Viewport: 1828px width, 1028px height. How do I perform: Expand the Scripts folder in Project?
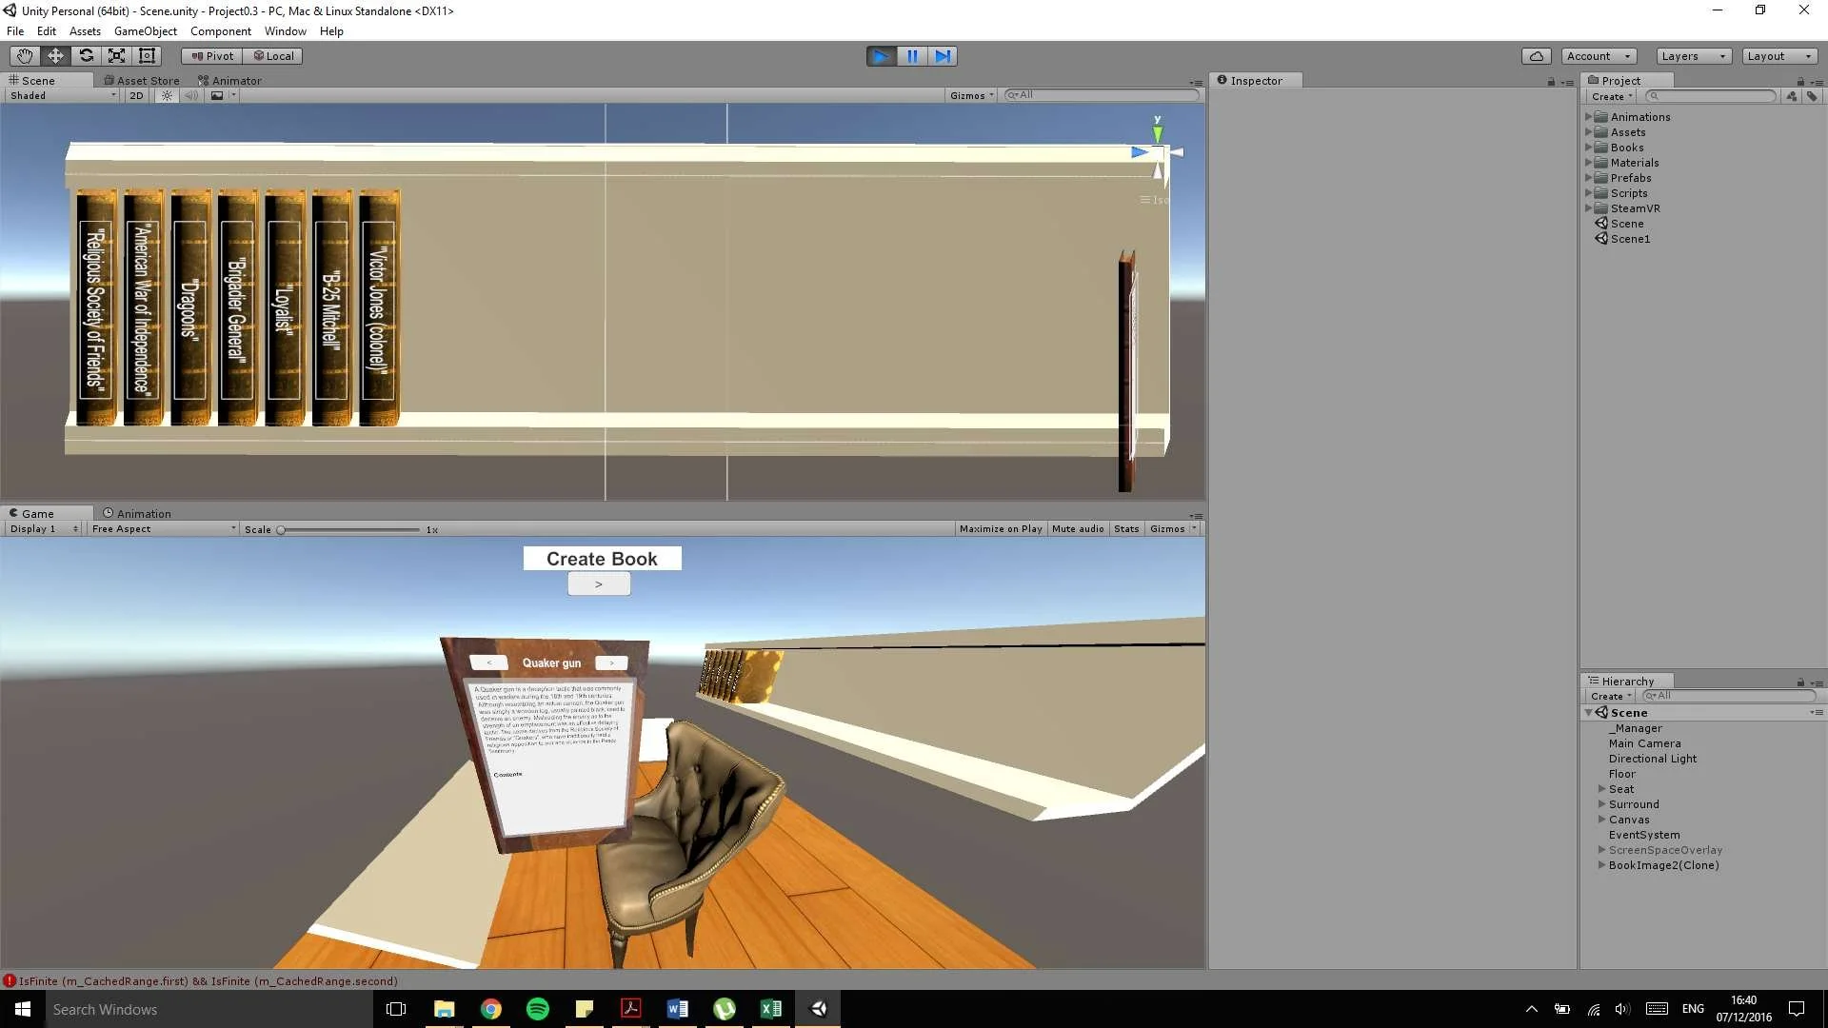(1588, 193)
